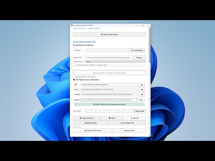
Task: Click Load Existing certificate button
Action: [x=137, y=50]
